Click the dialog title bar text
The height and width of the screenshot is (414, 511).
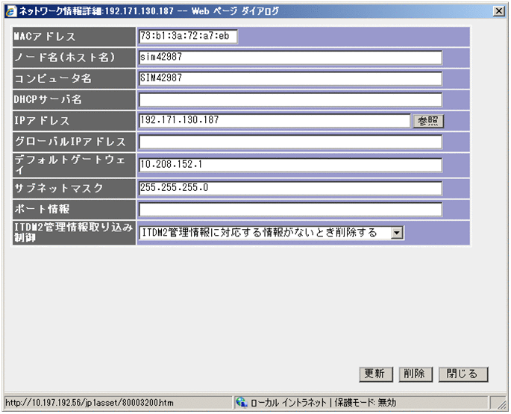149,11
